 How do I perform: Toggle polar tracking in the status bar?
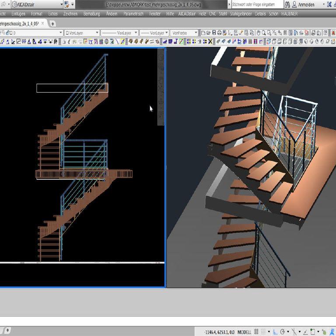click(x=283, y=332)
